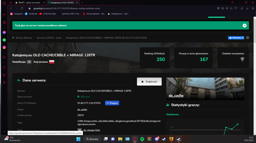Open File Explorer from the taskbar

(x=120, y=139)
